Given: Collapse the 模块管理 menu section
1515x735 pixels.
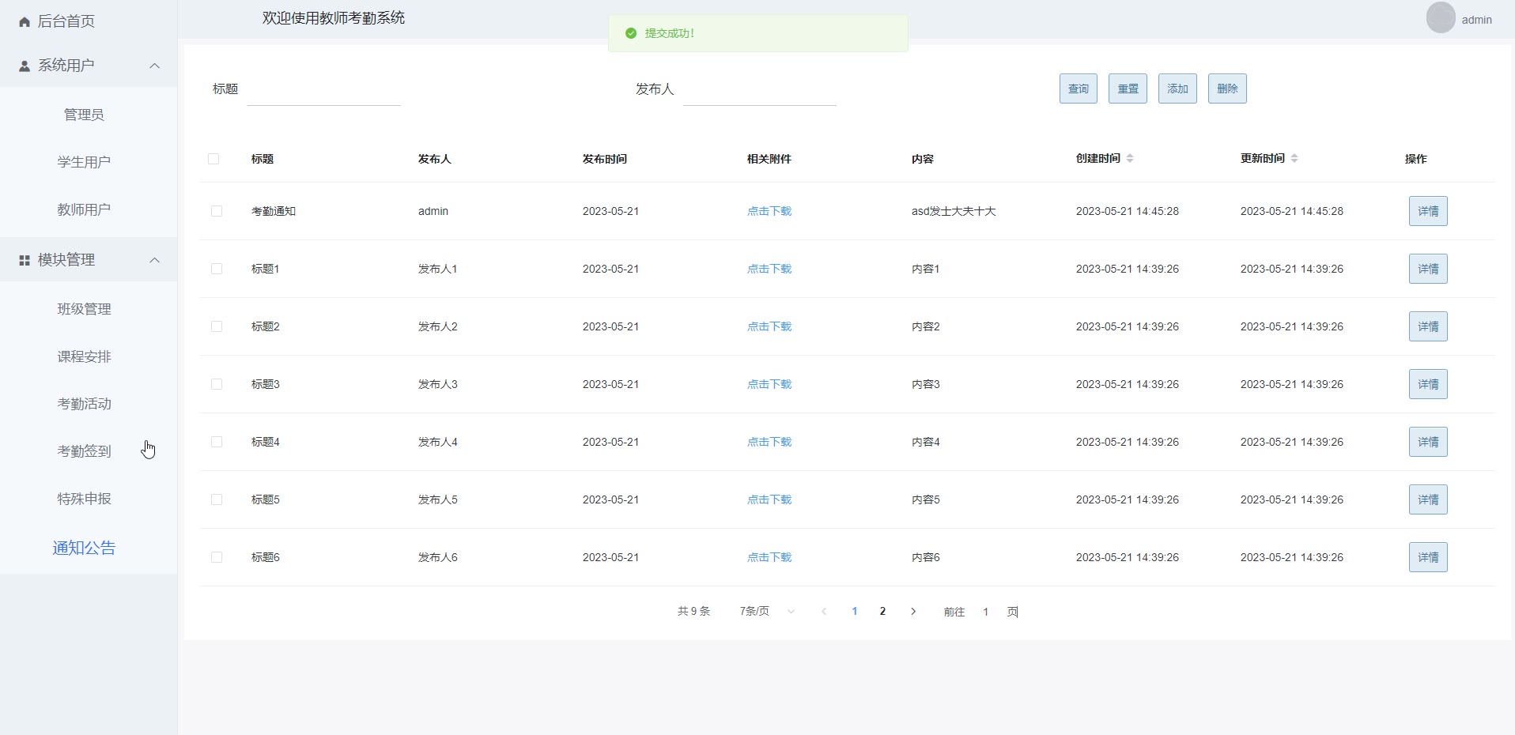Looking at the screenshot, I should (x=155, y=260).
